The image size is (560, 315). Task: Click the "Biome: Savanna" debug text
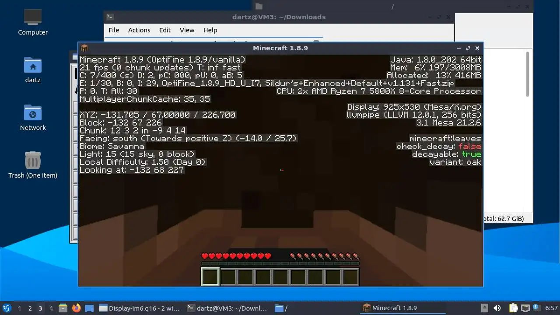[112, 146]
